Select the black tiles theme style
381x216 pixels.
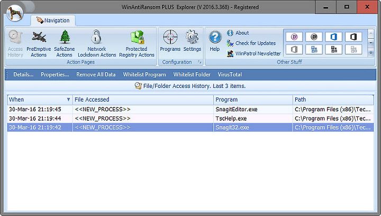[x=333, y=50]
